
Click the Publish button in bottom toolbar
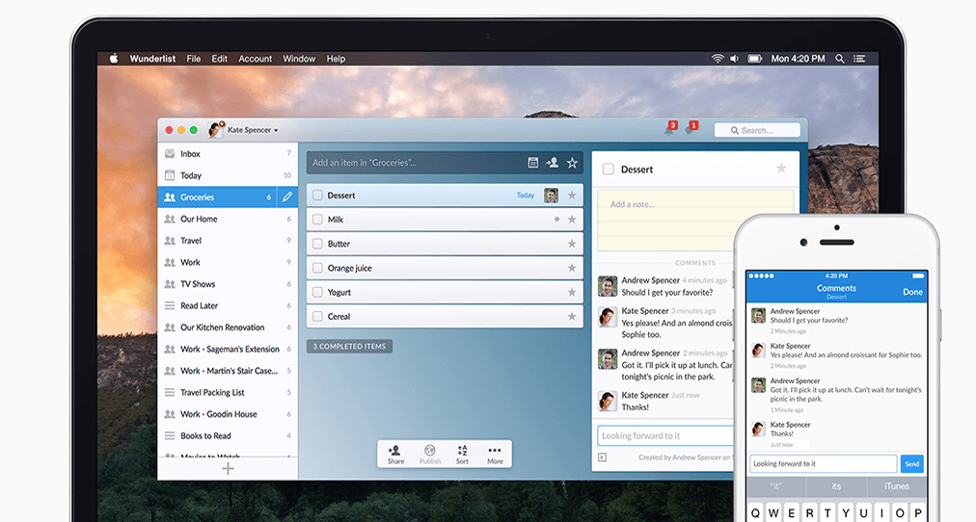[429, 455]
